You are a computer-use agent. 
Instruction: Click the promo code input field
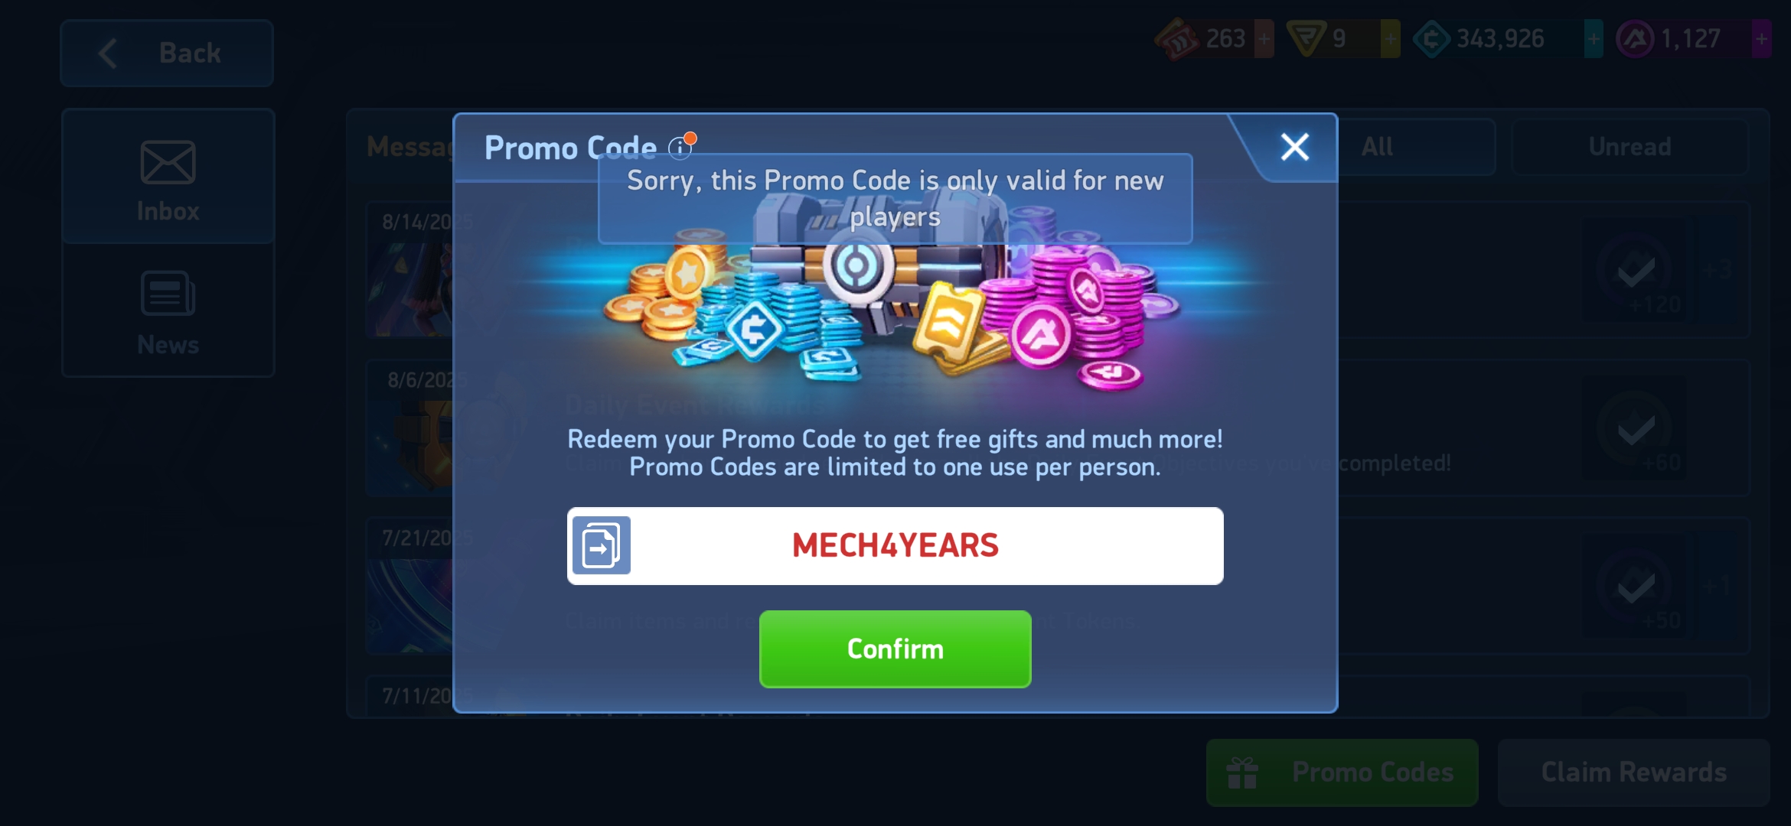pyautogui.click(x=895, y=546)
